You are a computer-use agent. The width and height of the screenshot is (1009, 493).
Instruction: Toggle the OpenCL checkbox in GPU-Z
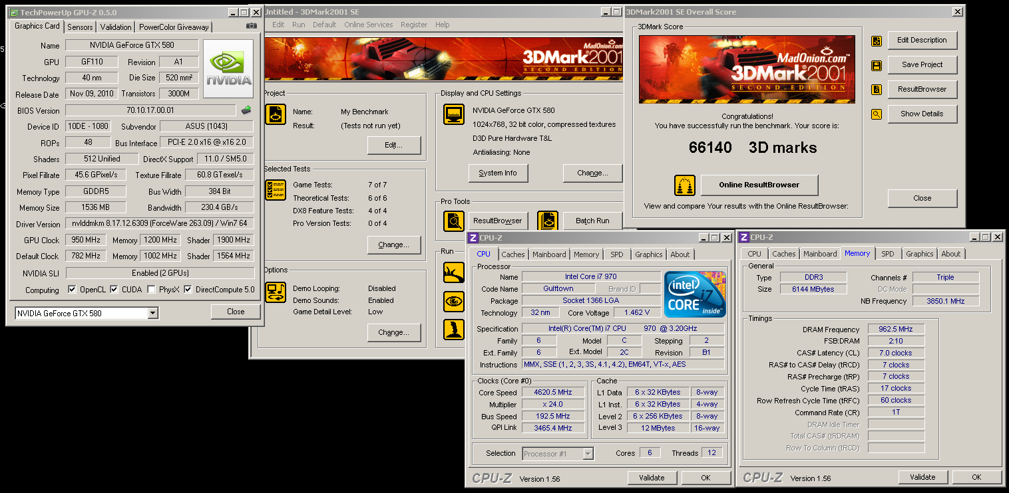click(72, 290)
